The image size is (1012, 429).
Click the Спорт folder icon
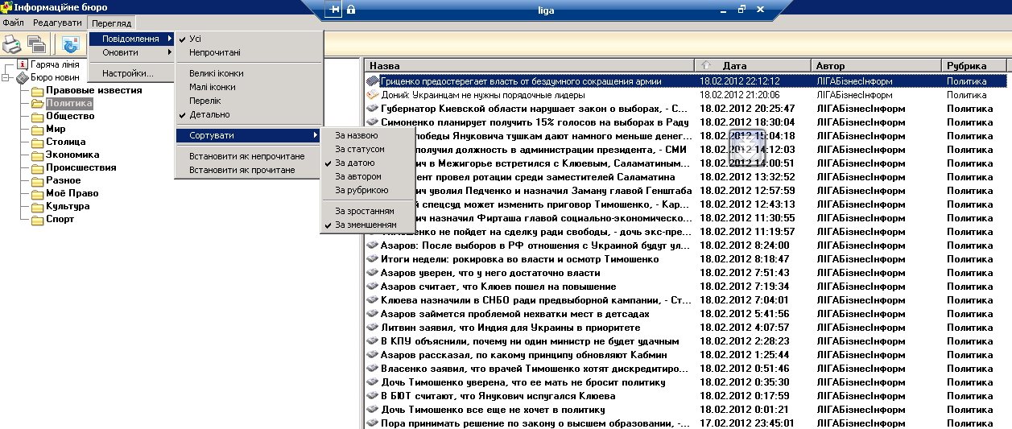(37, 219)
